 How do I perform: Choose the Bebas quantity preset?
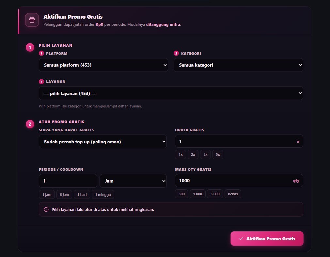pos(233,194)
